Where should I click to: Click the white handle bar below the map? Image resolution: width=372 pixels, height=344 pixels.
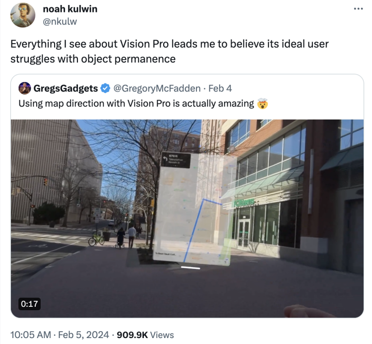[190, 268]
